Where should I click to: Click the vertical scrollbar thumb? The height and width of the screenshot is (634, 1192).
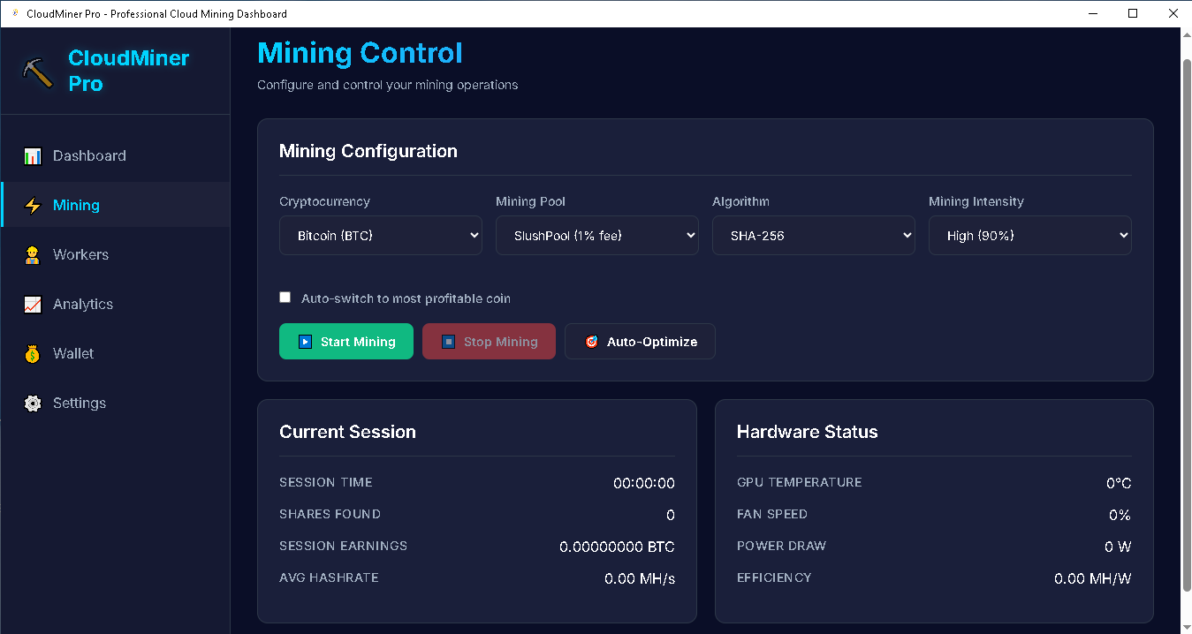(x=1186, y=318)
